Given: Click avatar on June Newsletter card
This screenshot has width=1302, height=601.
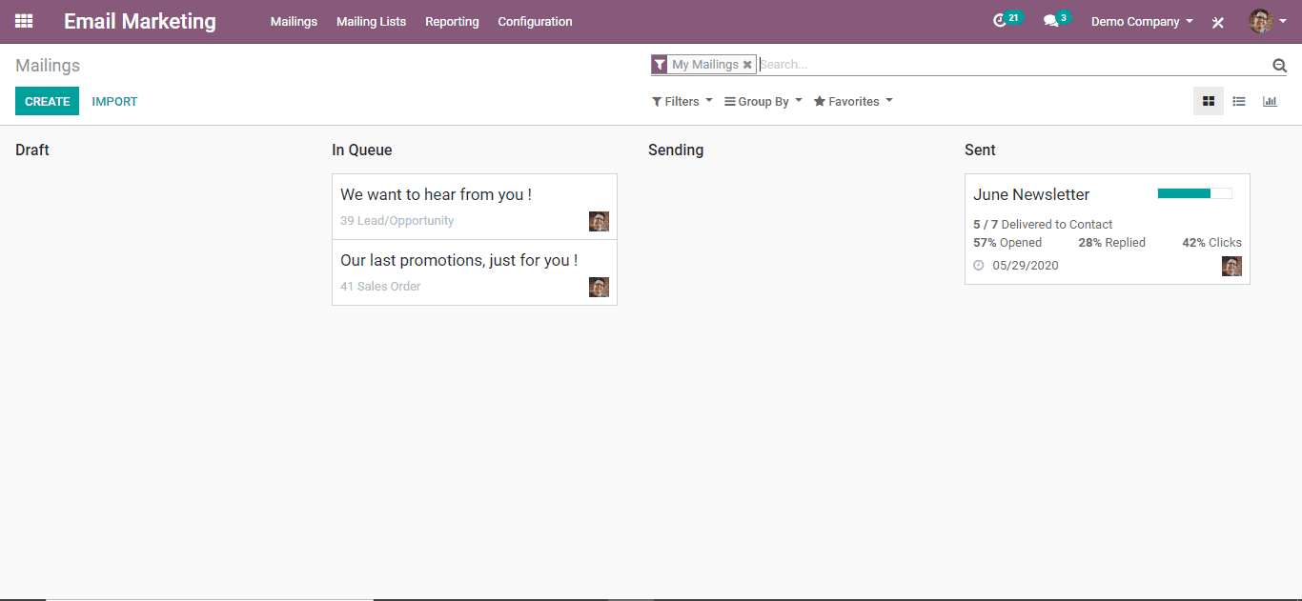Looking at the screenshot, I should (x=1231, y=267).
